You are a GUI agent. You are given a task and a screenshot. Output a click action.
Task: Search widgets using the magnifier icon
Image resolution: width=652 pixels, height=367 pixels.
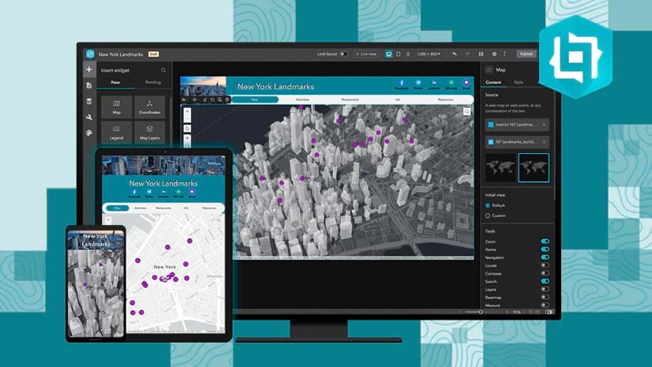(x=163, y=70)
